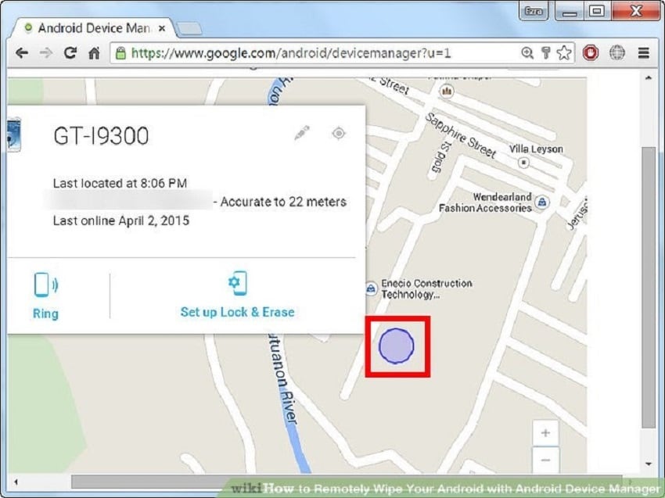This screenshot has width=665, height=498.
Task: Click the scroll left arrow
Action: click(x=16, y=482)
